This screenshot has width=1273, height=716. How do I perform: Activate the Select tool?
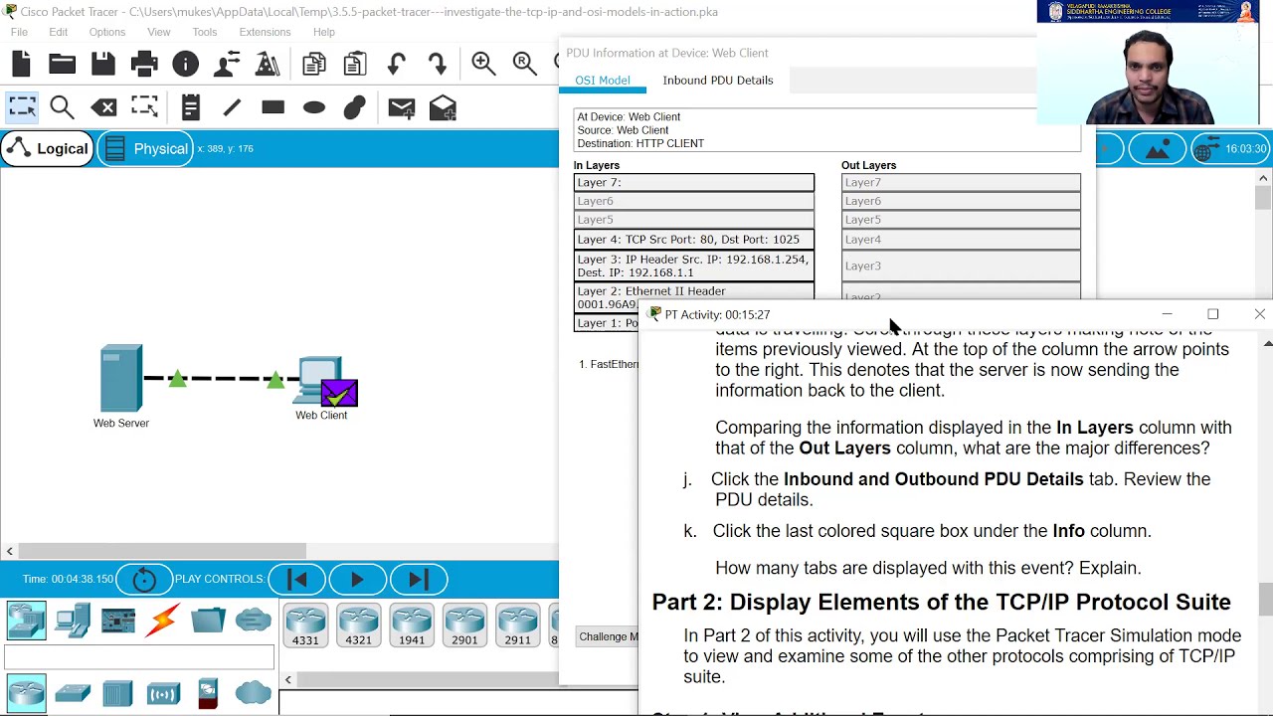(21, 107)
